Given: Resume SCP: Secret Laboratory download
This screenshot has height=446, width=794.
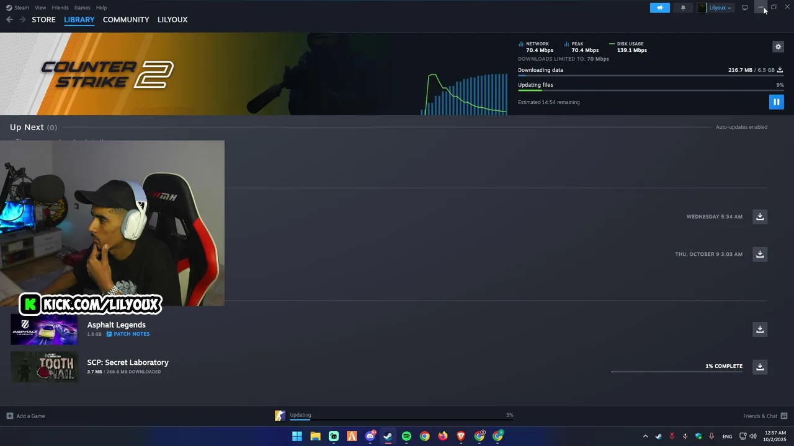Looking at the screenshot, I should (760, 367).
